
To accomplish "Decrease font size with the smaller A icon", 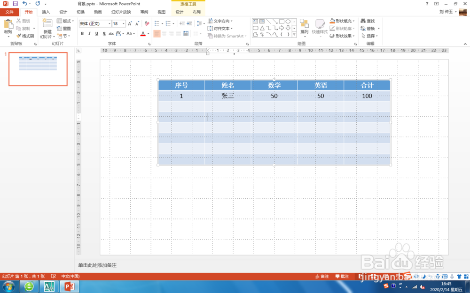I will 137,23.
